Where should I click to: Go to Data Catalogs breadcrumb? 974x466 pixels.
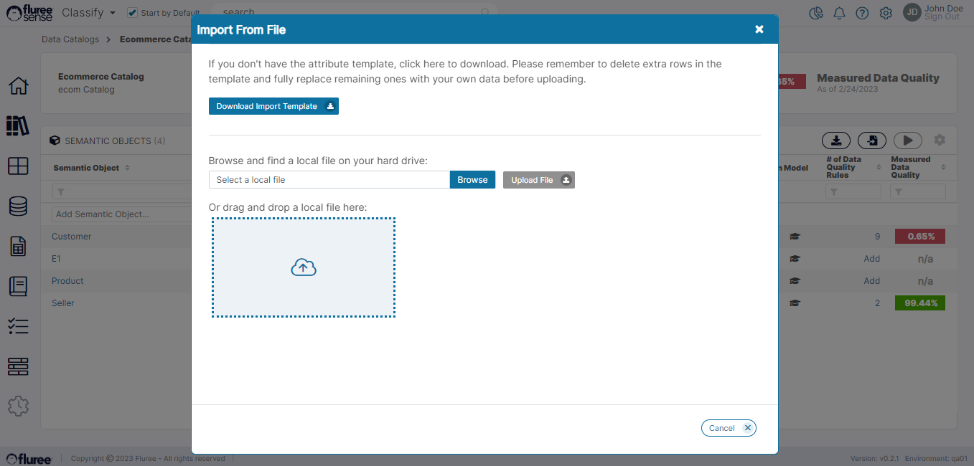coord(70,39)
